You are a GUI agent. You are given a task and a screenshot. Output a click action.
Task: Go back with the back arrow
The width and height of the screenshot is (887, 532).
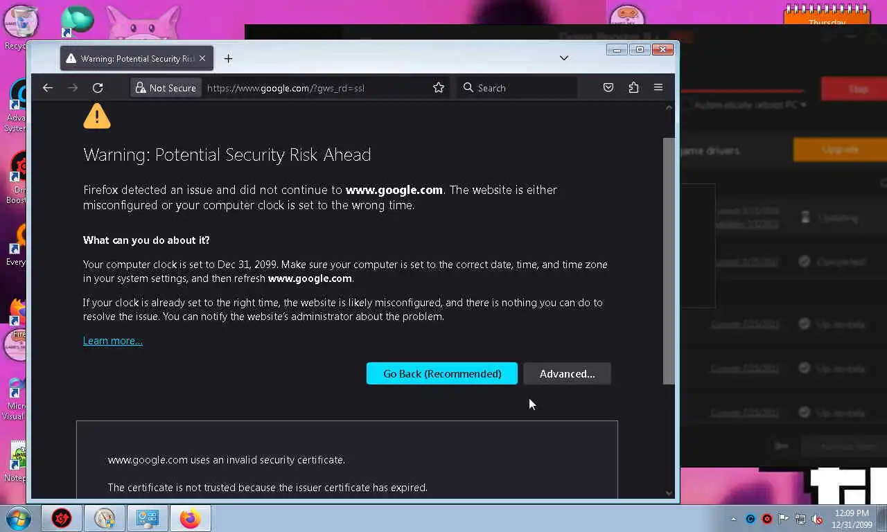point(48,88)
